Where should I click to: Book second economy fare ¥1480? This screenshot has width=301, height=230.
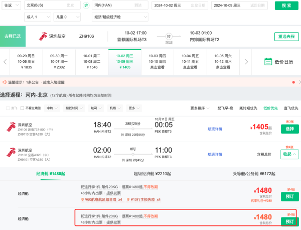(x=289, y=221)
